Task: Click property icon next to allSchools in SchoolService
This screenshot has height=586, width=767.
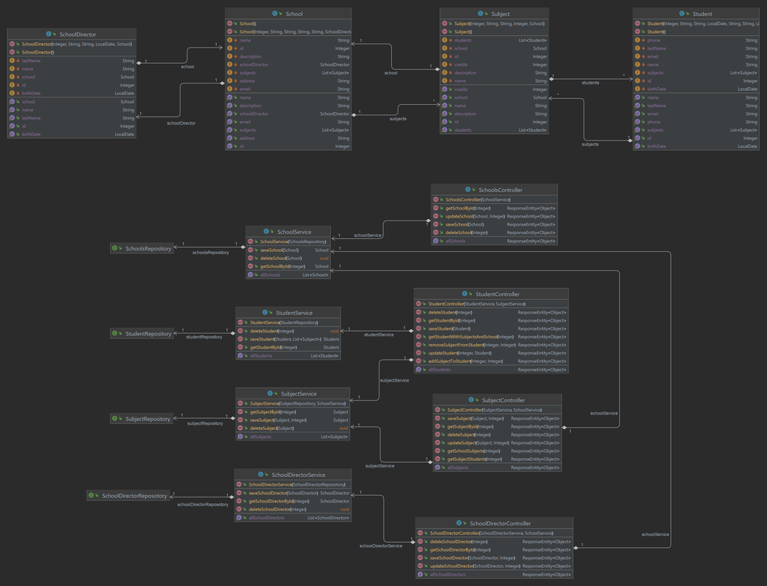Action: pos(250,275)
